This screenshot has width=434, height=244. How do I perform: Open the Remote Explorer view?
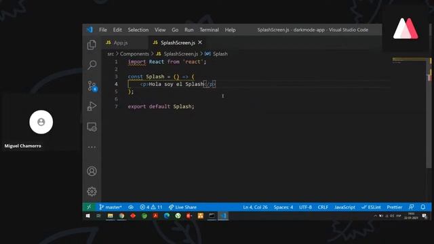coord(92,127)
